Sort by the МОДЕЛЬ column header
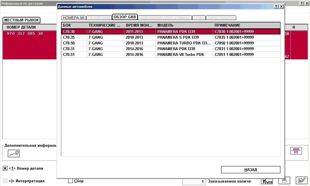The height and width of the screenshot is (186, 310). pos(184,26)
